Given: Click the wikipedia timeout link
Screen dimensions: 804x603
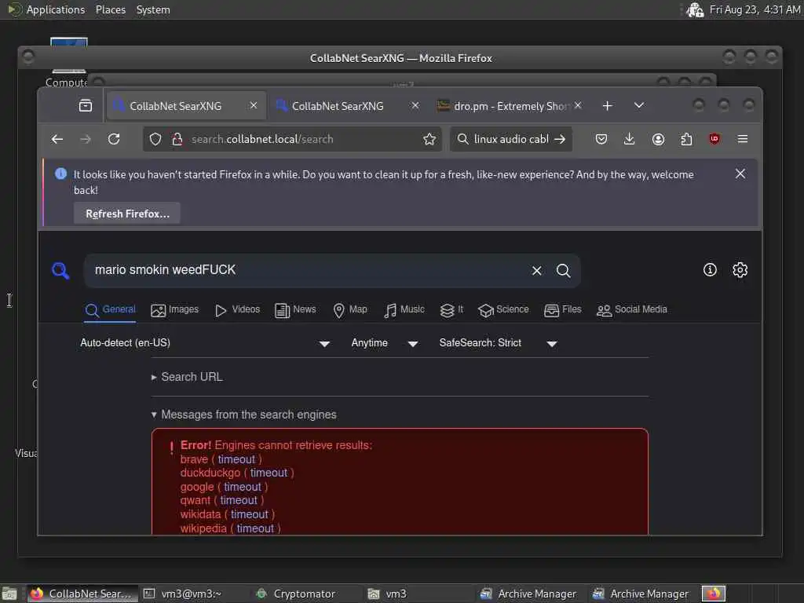Looking at the screenshot, I should 255,528.
